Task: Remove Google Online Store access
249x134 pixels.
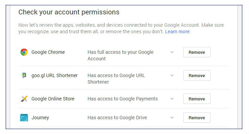Action: coord(197,99)
